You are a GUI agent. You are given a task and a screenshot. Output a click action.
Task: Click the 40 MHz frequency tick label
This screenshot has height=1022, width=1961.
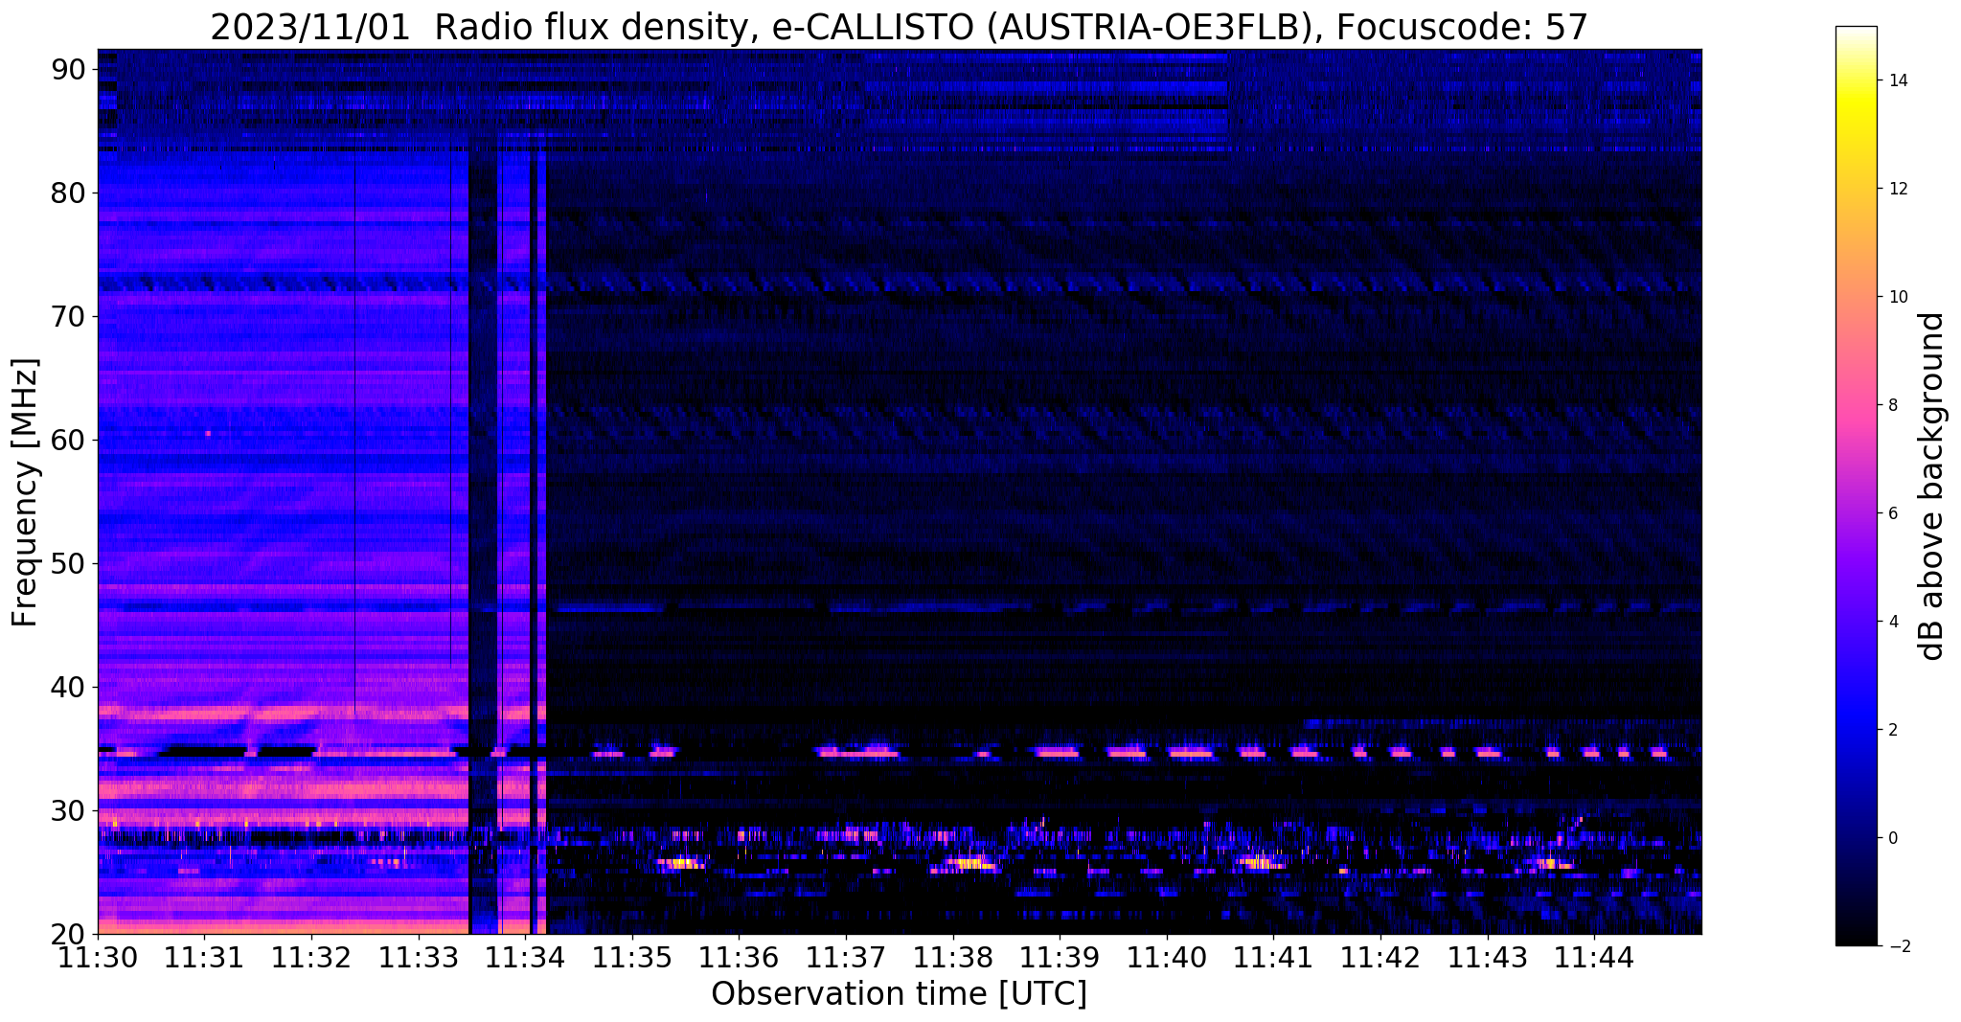69,687
